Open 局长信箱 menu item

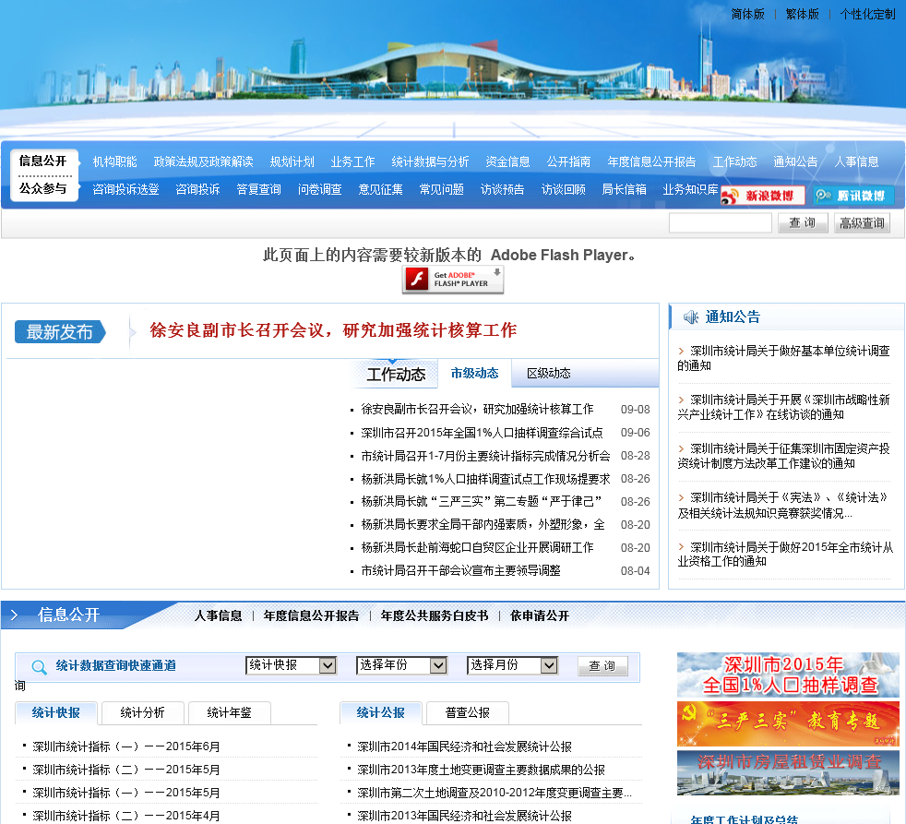624,189
